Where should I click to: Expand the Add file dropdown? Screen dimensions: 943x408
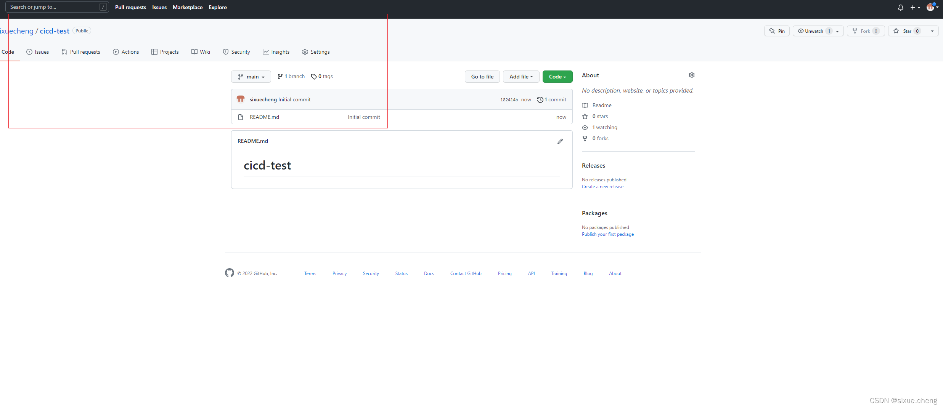pos(521,77)
